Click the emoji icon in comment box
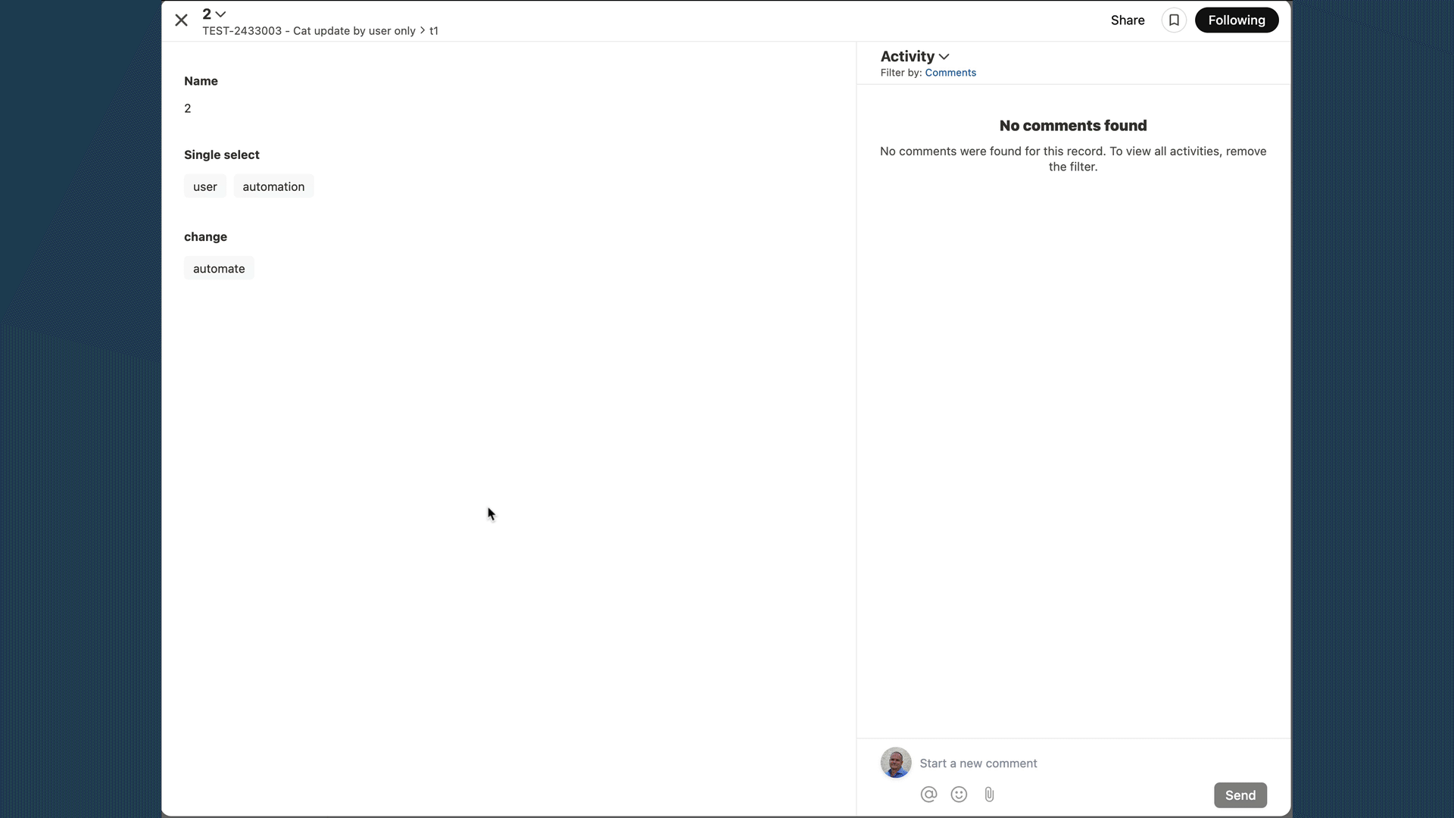 click(x=959, y=794)
